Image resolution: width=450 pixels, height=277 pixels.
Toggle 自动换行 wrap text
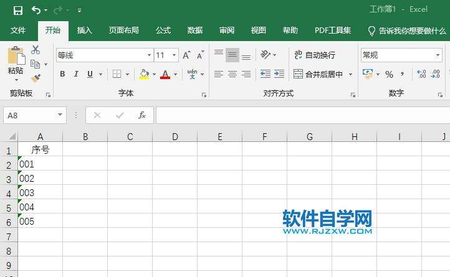315,55
